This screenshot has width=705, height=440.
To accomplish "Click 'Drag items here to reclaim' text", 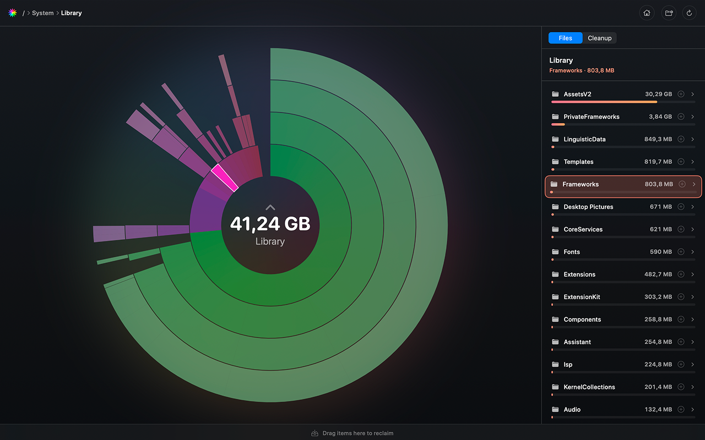I will tap(358, 433).
